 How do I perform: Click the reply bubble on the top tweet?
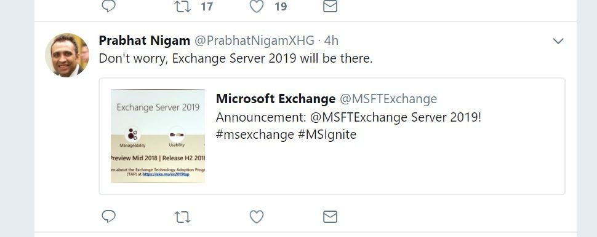(108, 6)
